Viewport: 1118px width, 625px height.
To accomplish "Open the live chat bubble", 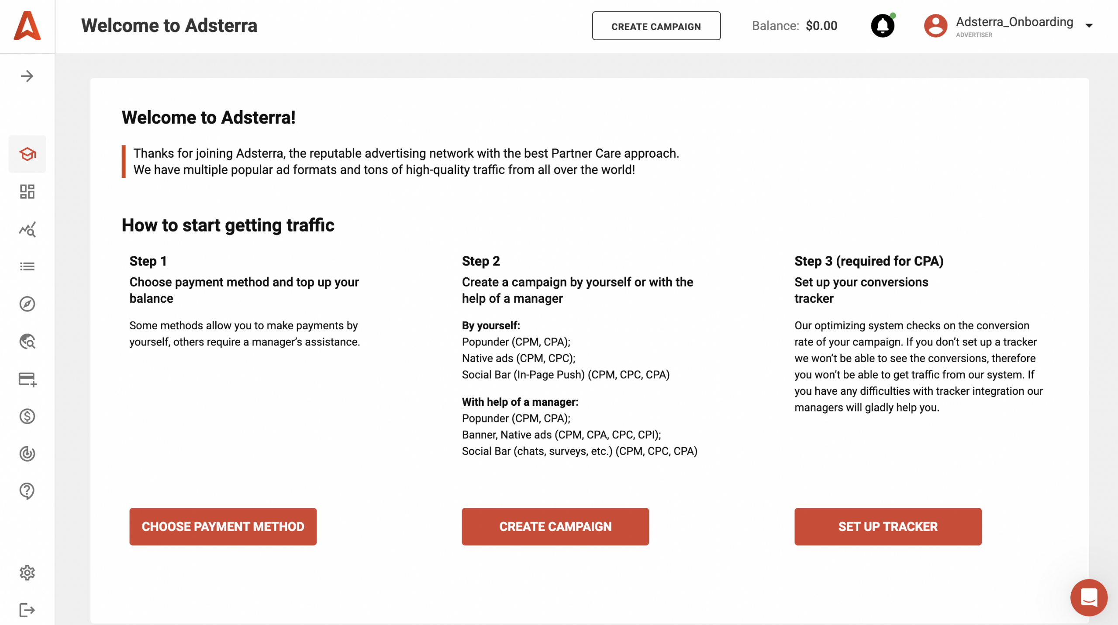I will pyautogui.click(x=1089, y=597).
